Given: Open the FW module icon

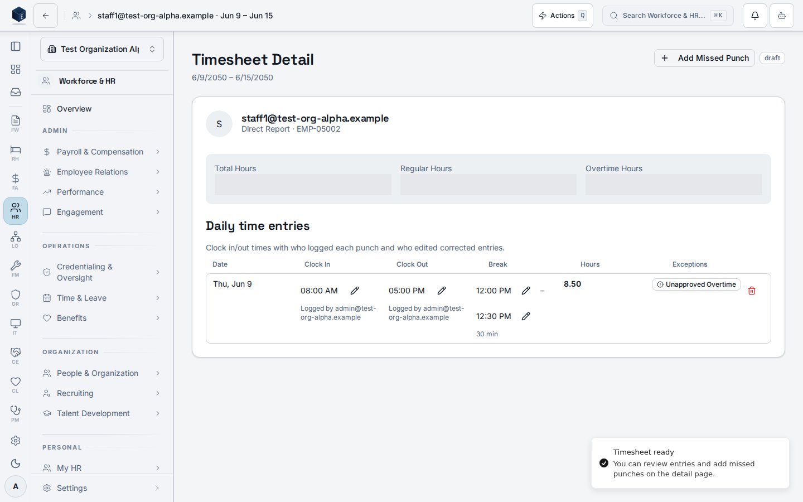Looking at the screenshot, I should tap(16, 124).
